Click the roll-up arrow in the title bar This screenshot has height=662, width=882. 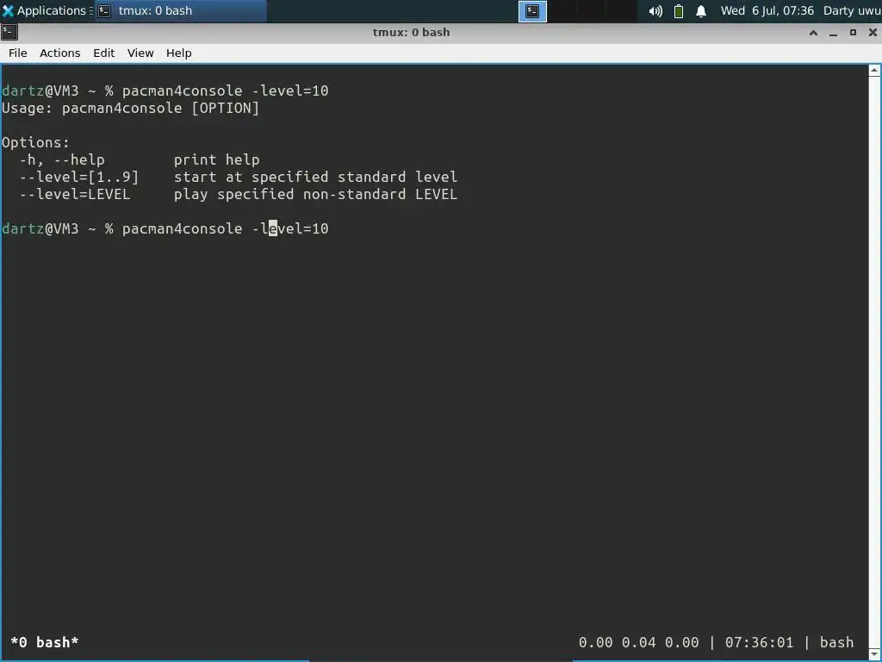click(x=813, y=33)
